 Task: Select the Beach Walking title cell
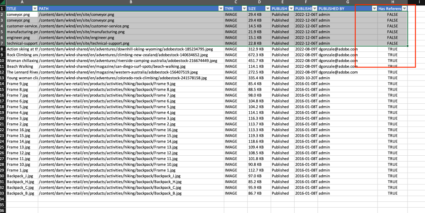[x=22, y=66]
